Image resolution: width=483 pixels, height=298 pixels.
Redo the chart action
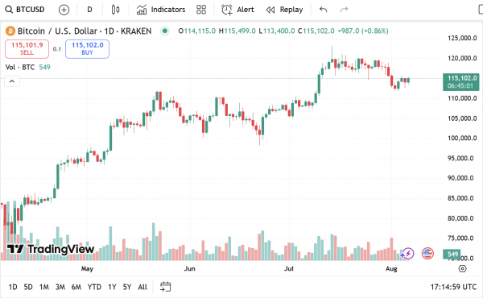pyautogui.click(x=344, y=10)
